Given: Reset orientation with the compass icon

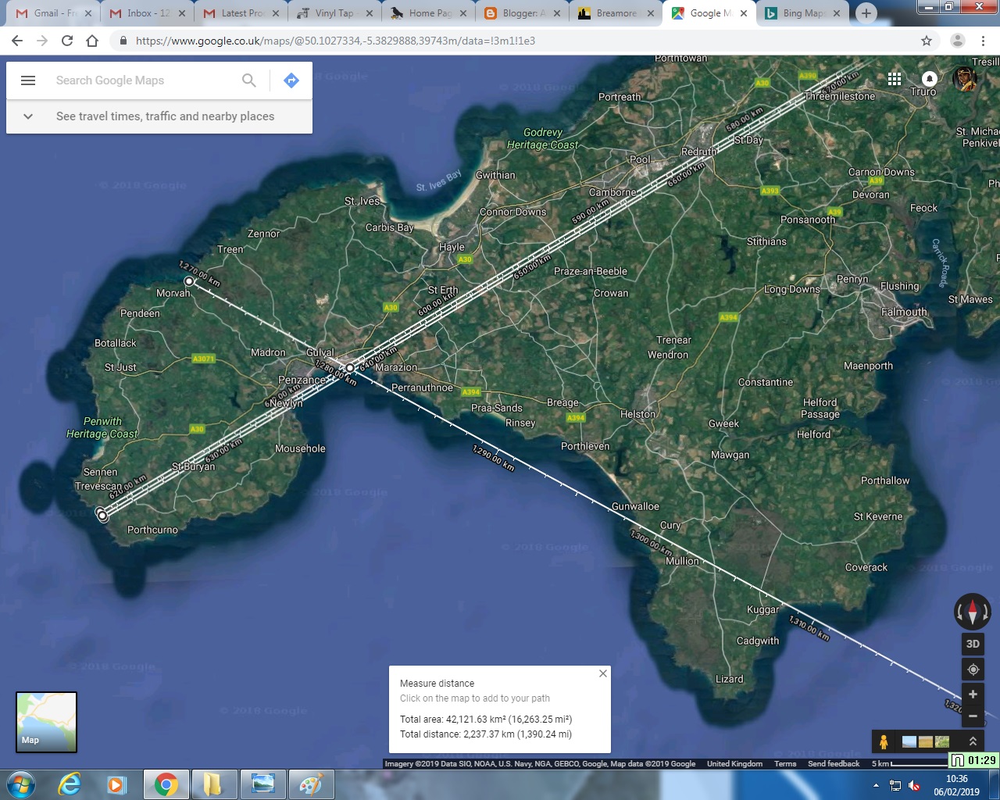Looking at the screenshot, I should point(972,612).
